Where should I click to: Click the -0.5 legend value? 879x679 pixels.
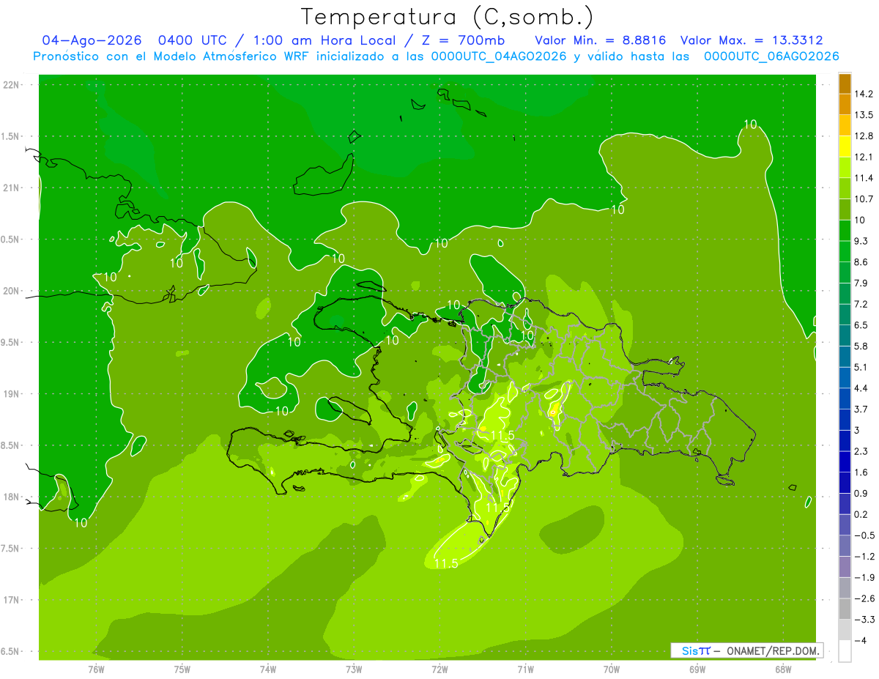(864, 535)
